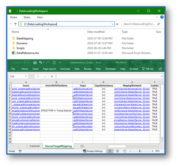178x167 pixels.
Task: Click the Go arrow beside address bar
Action: pyautogui.click(x=117, y=24)
